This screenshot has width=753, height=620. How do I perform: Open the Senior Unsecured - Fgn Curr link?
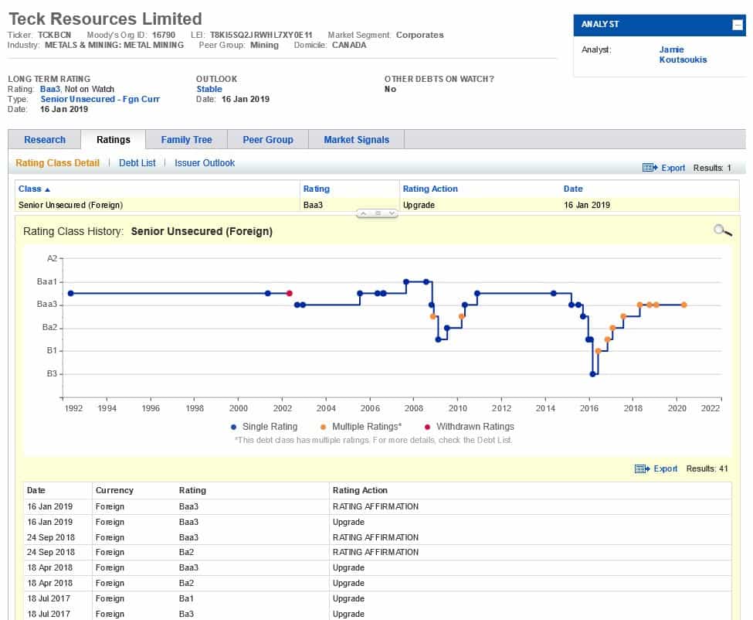click(100, 99)
